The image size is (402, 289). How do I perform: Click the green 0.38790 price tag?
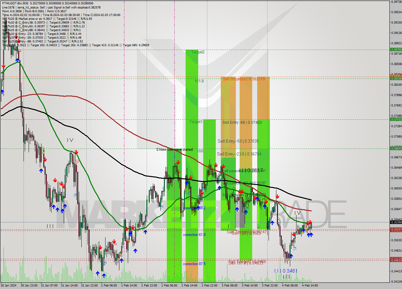tap(396, 50)
